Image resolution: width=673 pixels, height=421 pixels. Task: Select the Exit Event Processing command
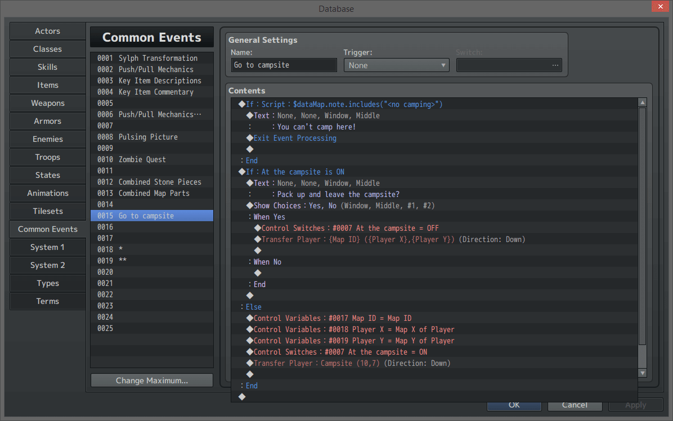[x=295, y=138]
